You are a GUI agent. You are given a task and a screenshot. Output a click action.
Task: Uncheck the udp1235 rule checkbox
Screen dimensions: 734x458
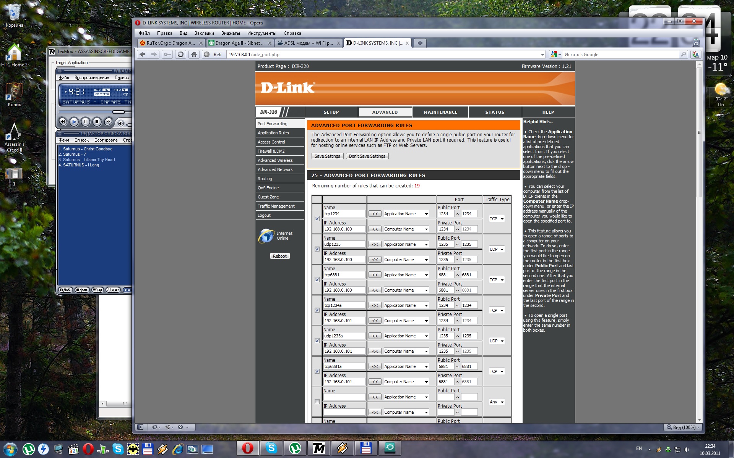pos(317,249)
